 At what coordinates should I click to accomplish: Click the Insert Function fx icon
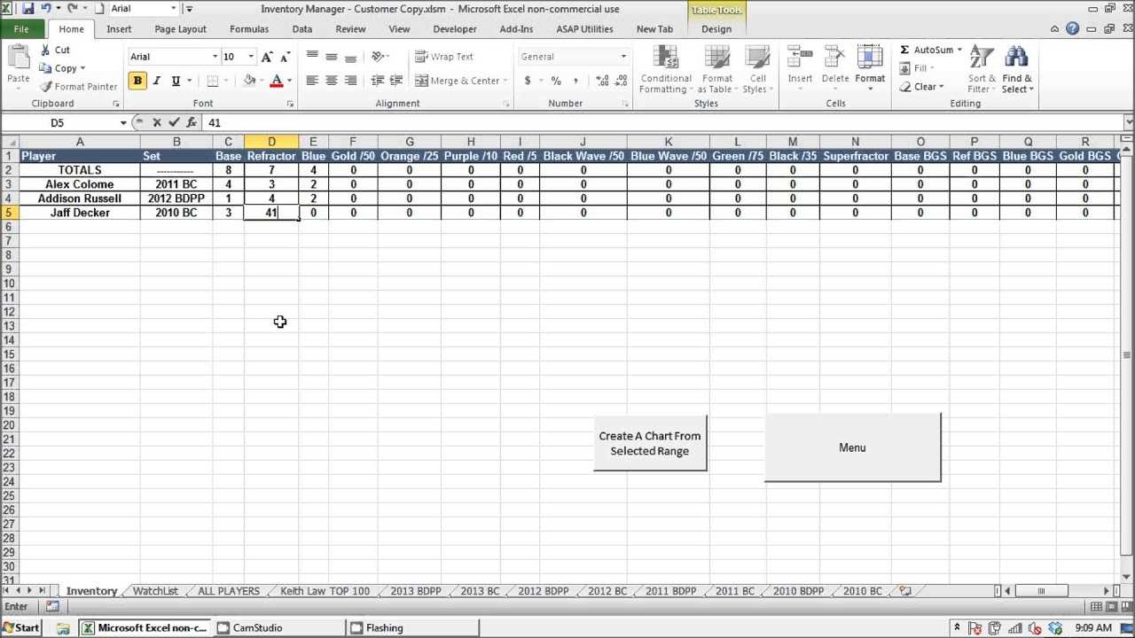[192, 123]
